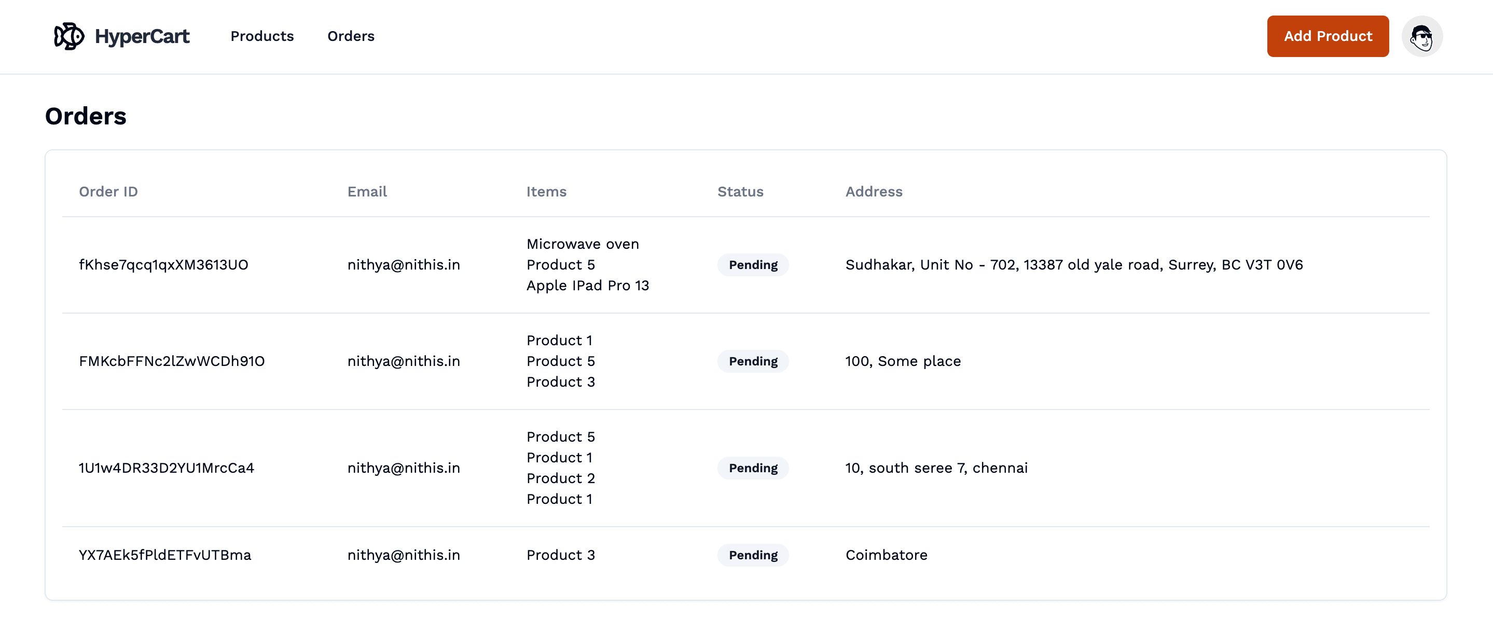Open the Orders navigation menu item

pyautogui.click(x=351, y=36)
